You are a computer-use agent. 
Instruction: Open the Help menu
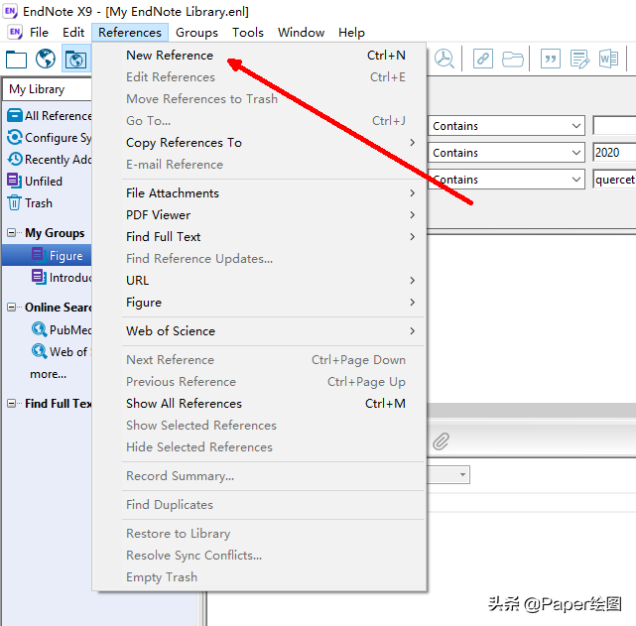pos(351,32)
